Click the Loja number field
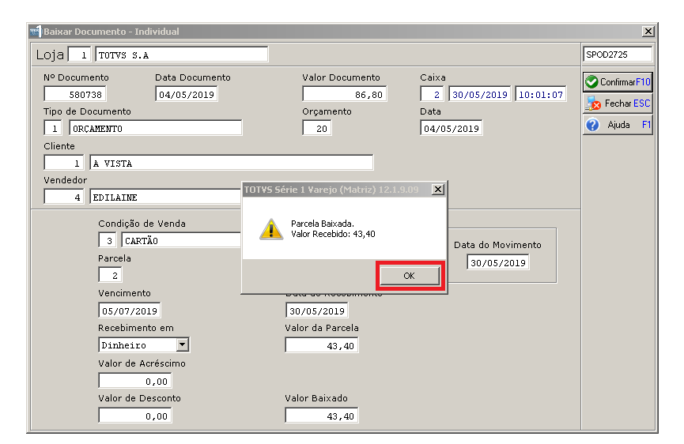The width and height of the screenshot is (684, 444). (x=79, y=55)
